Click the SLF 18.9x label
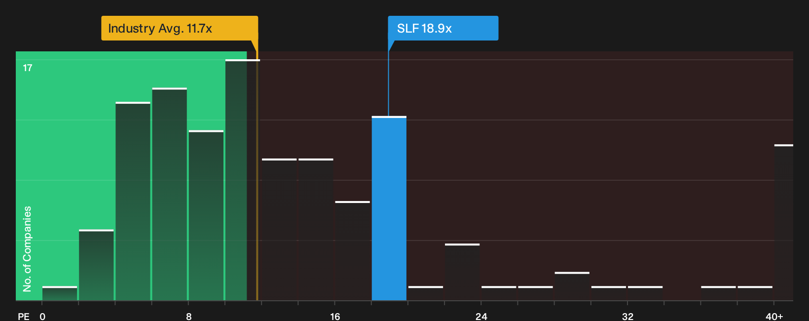Screen dimensions: 809x321 [443, 28]
